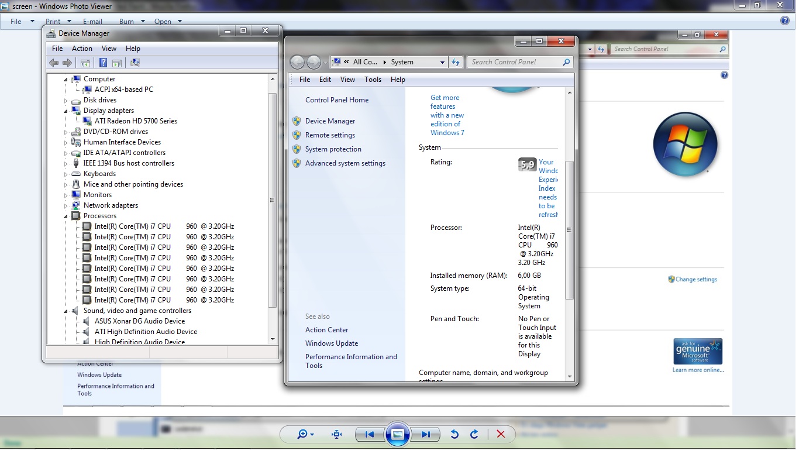Open recent pages arrow beside System forward button
The image size is (799, 461).
tap(325, 62)
